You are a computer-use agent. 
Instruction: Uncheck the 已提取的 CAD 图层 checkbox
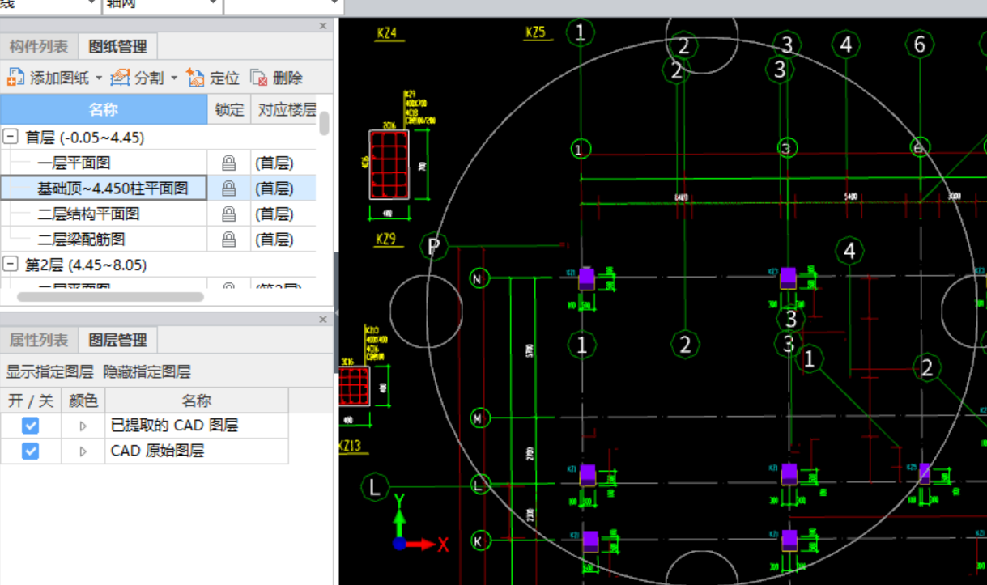click(x=30, y=426)
